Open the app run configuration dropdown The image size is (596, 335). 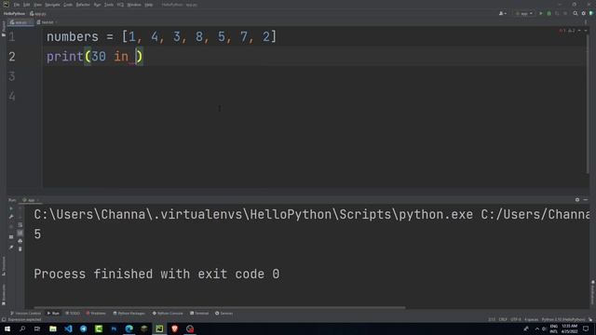coord(523,14)
